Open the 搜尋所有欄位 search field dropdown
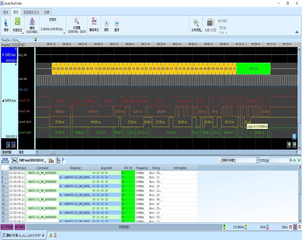Screen dimensions: 302x240 click(258, 160)
